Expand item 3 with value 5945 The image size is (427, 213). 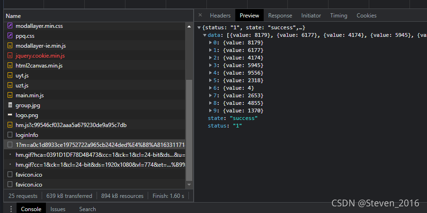(210, 66)
